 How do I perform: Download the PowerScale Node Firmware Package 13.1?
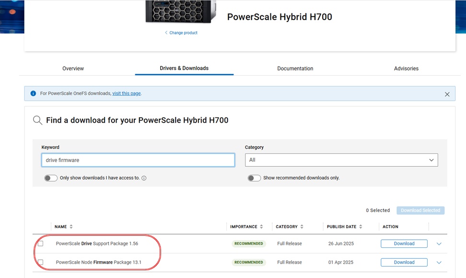(404, 262)
